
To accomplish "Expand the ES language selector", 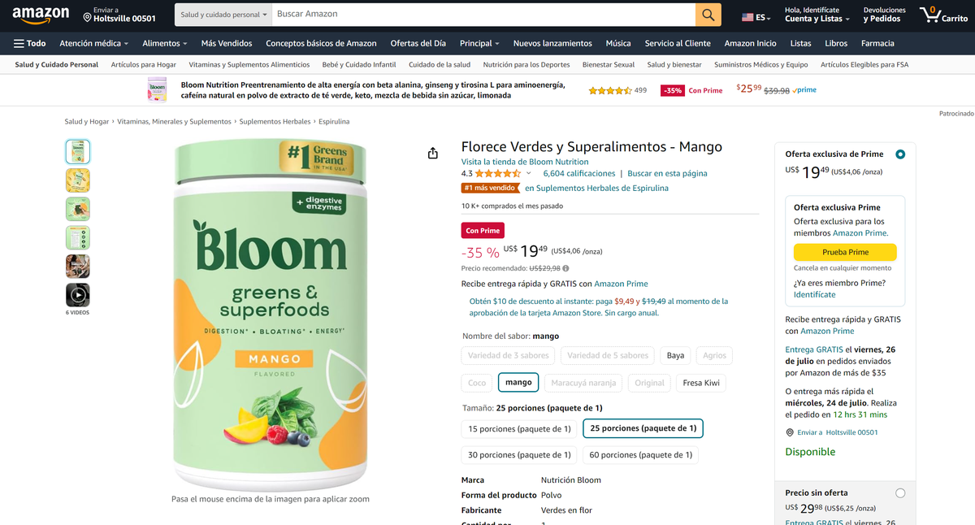I will pos(756,17).
